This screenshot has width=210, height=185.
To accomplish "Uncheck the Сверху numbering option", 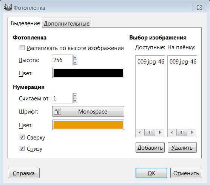I will tap(22, 137).
